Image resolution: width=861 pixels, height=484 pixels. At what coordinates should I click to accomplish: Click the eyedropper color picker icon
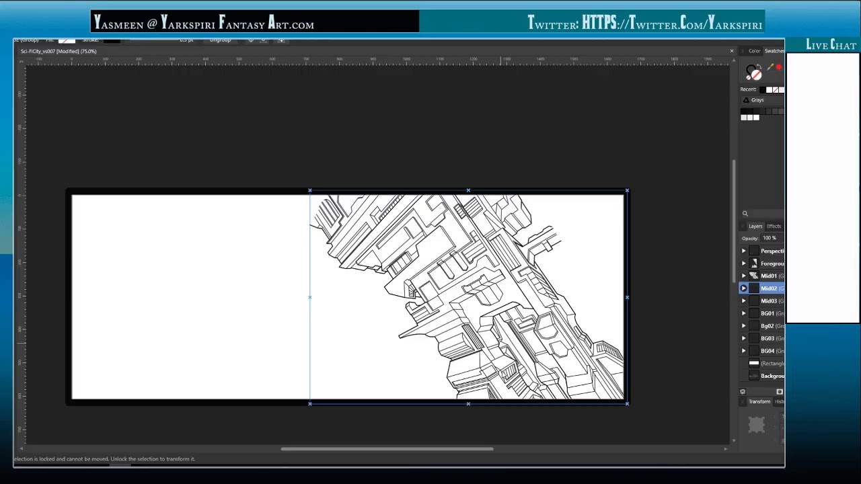tap(770, 68)
